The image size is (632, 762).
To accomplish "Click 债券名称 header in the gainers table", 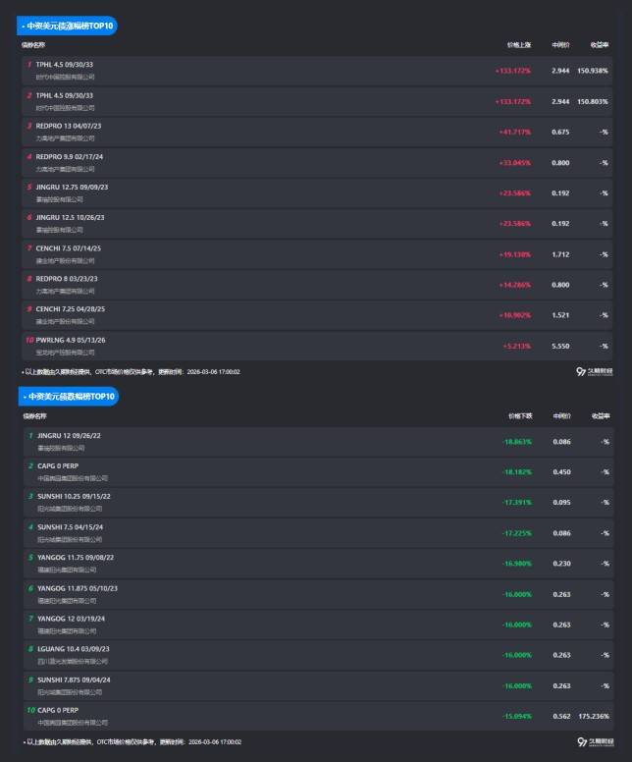I will coord(33,45).
